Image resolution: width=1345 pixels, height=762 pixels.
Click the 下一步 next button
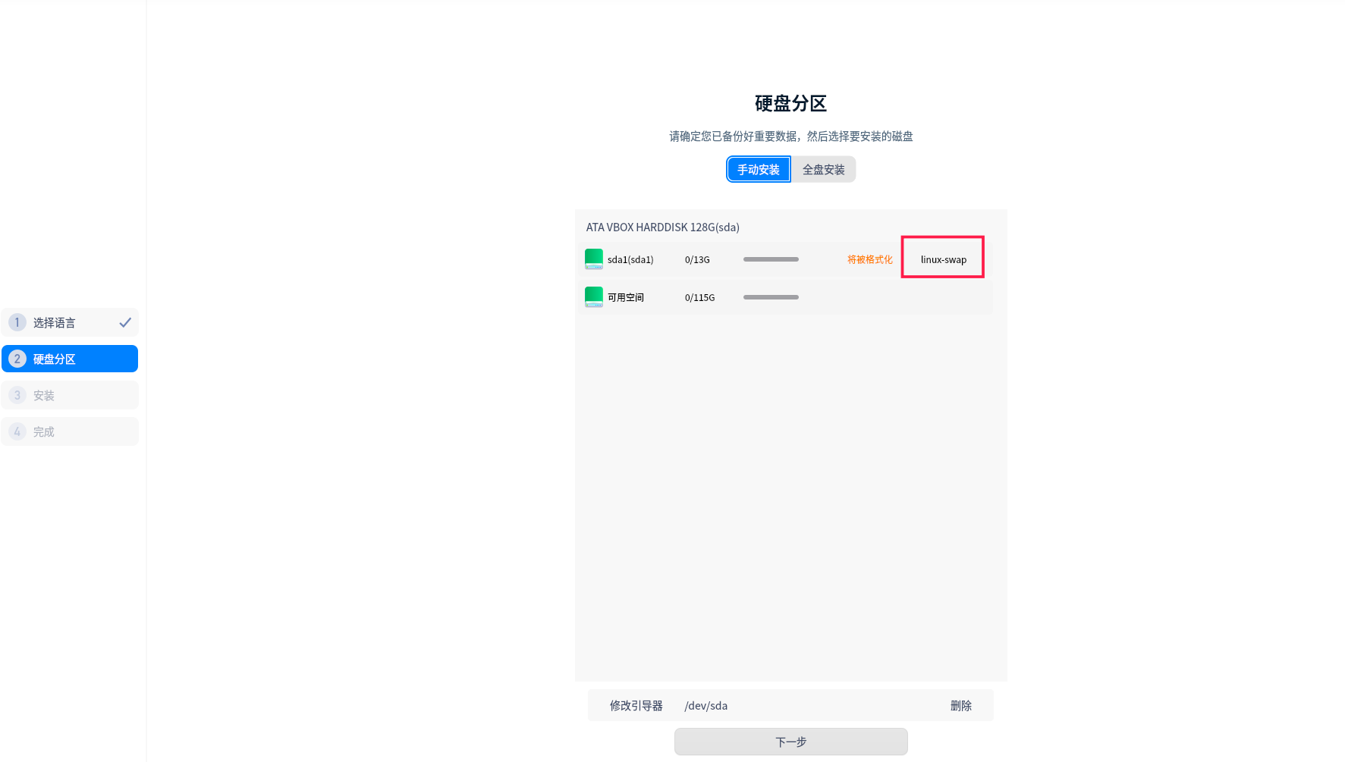791,742
